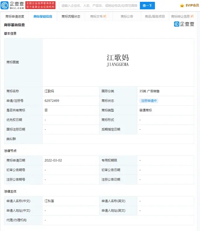Select the 商品/服务项目 tab
Screen dimensions: 200x231
pos(155,17)
